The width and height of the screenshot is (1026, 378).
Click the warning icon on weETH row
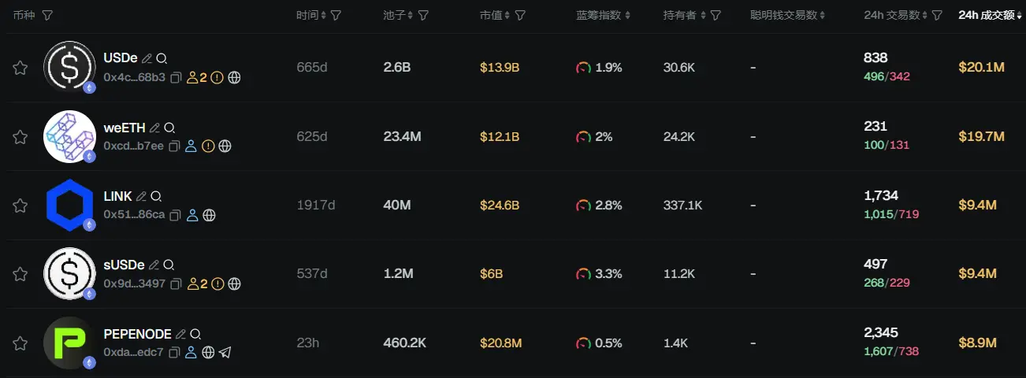(208, 146)
